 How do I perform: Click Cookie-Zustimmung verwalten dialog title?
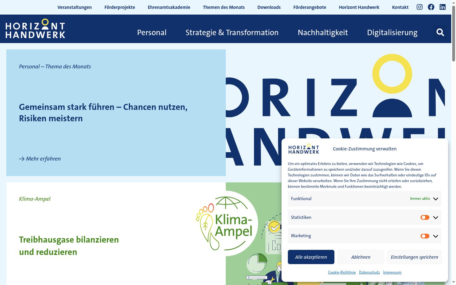(364, 149)
